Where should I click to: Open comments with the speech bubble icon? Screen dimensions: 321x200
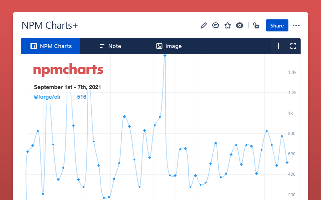click(x=216, y=25)
